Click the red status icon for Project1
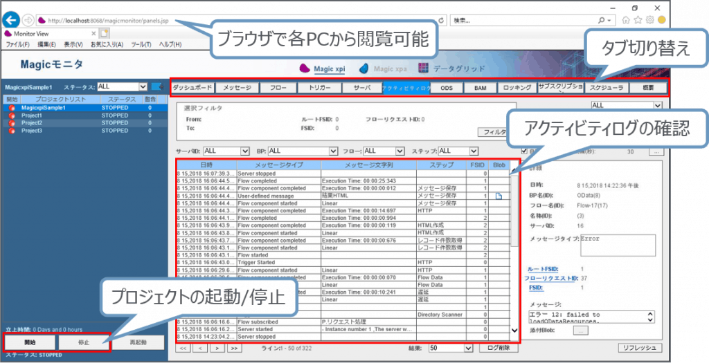This screenshot has height=363, width=709. 12,115
